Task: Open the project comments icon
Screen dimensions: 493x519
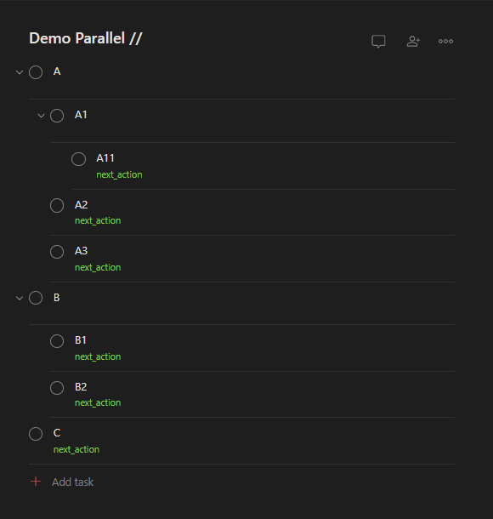Action: click(x=378, y=42)
